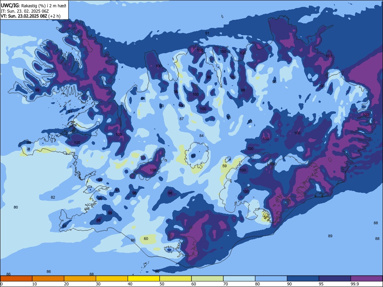Viewport: 383px width, 287px height.
Task: Click the title 'UWC/IG: Rakastig (%) í 2 m hæð'
Action: pyautogui.click(x=33, y=6)
